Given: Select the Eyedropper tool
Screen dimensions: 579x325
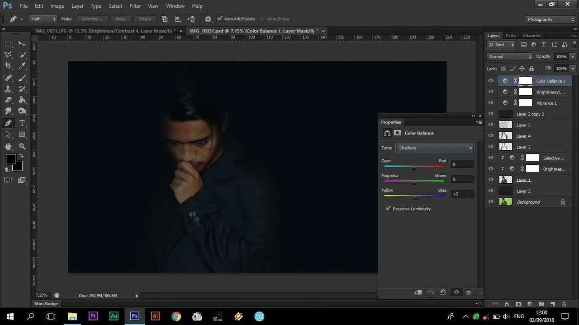Looking at the screenshot, I should pos(22,66).
